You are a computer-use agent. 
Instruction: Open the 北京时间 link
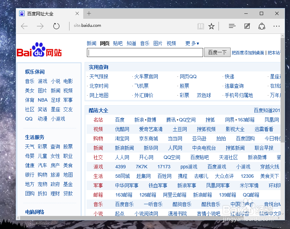click(x=99, y=86)
